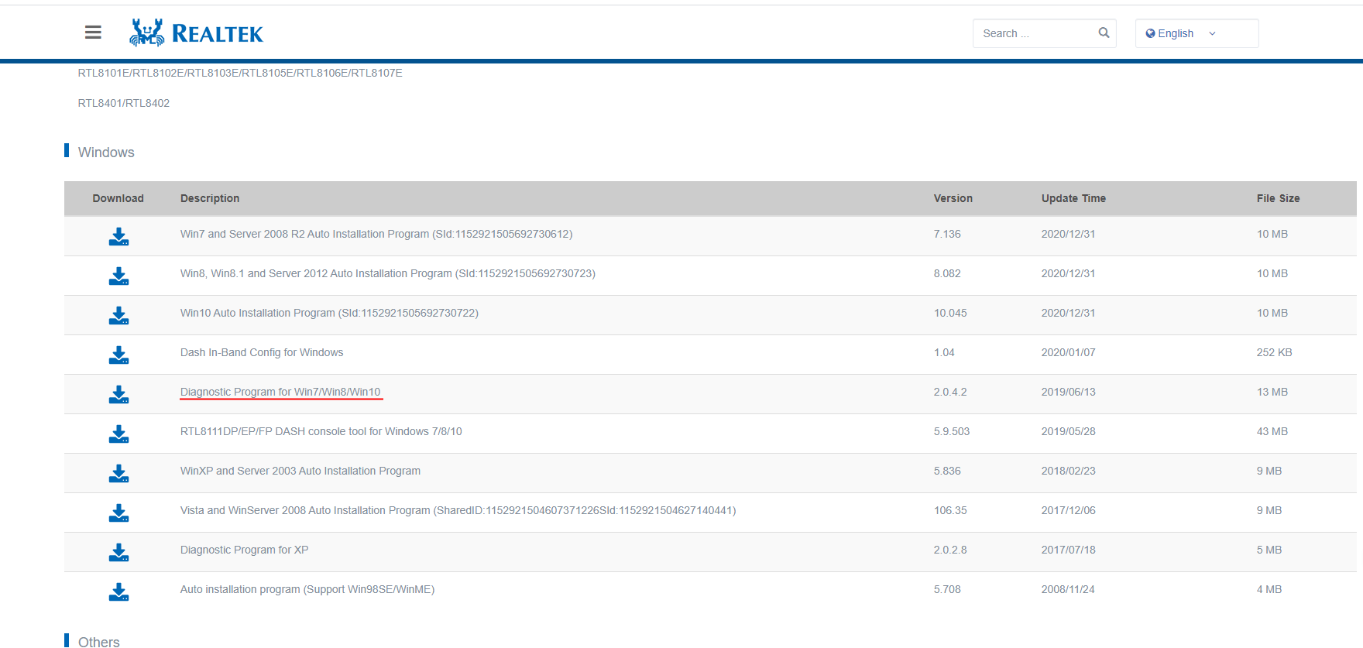Click the Win7 and Server 2008 R2 description

376,234
